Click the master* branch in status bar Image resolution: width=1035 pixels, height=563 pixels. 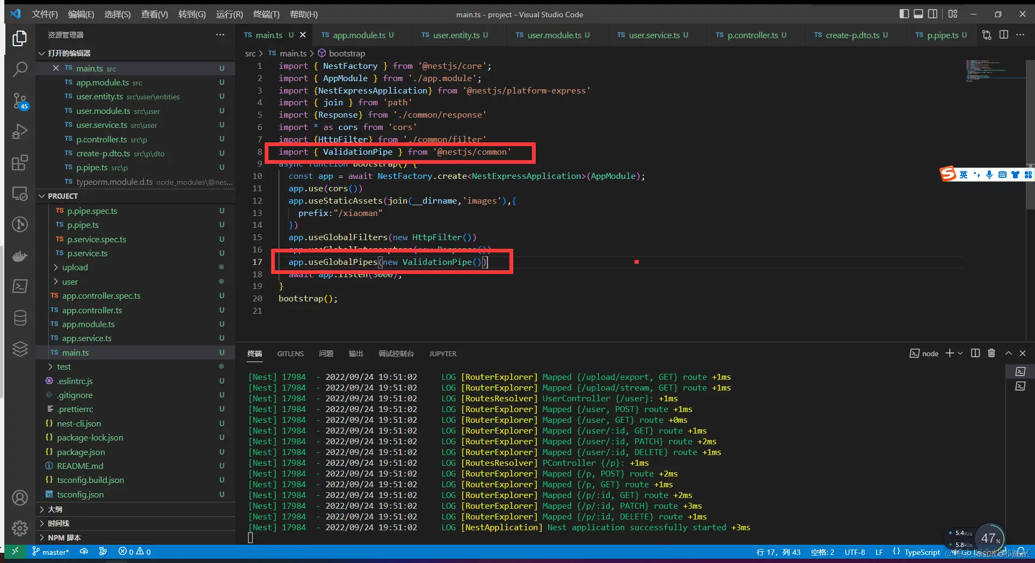[50, 552]
